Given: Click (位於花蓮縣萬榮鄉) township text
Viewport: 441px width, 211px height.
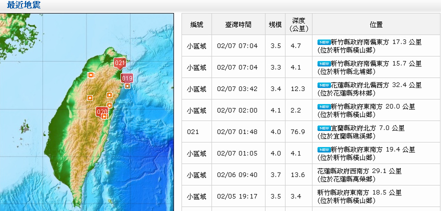Looking at the screenshot, I should pos(346,179).
